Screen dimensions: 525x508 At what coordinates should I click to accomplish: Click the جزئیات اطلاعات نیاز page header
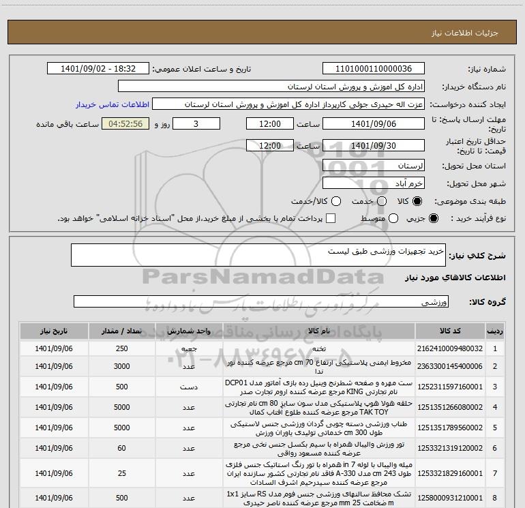[x=465, y=33]
